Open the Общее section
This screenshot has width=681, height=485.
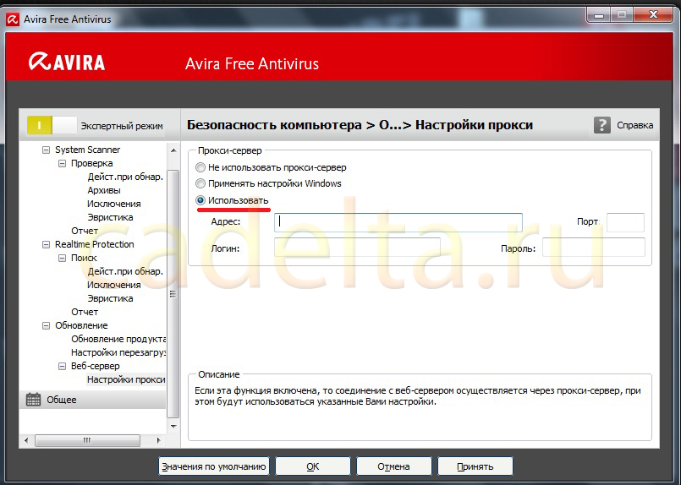coord(92,400)
